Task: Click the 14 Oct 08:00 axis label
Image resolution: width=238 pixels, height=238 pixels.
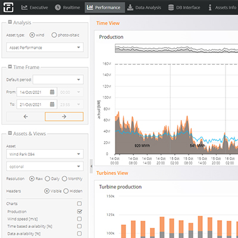Action: [133, 161]
